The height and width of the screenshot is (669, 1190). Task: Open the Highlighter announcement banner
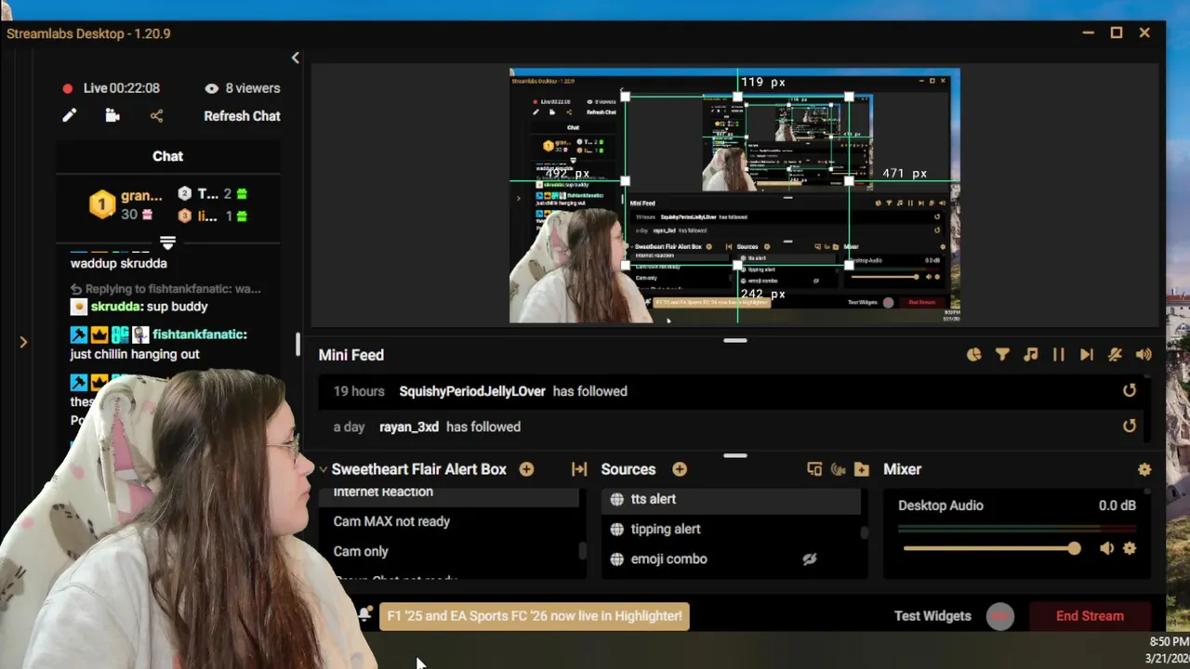click(x=535, y=616)
